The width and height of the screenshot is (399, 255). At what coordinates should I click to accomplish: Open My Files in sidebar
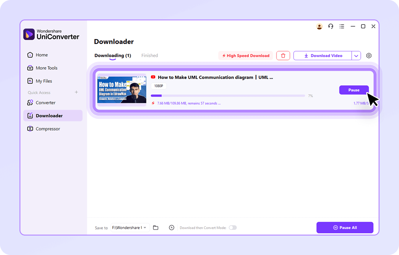[53, 81]
